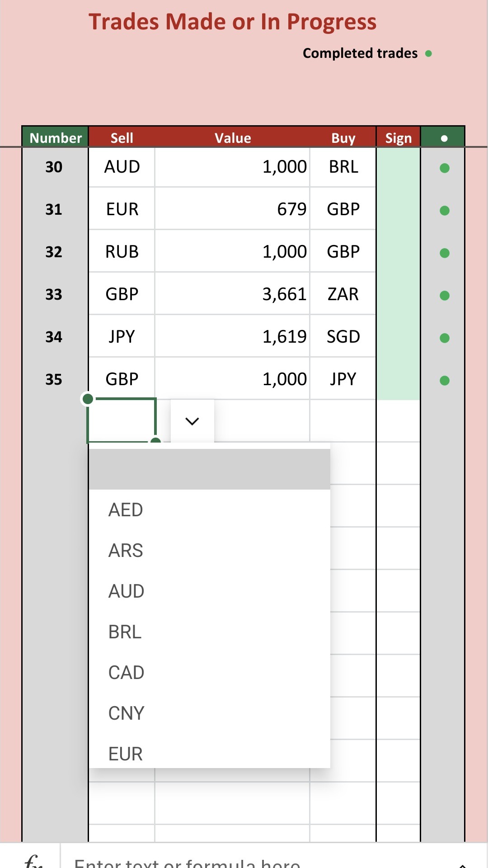Click green status dot for trade 34
This screenshot has height=868, width=488.
tap(445, 338)
